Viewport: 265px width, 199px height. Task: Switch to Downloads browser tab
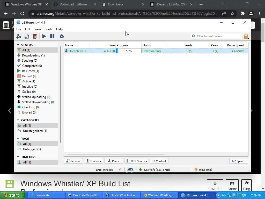tap(123, 4)
